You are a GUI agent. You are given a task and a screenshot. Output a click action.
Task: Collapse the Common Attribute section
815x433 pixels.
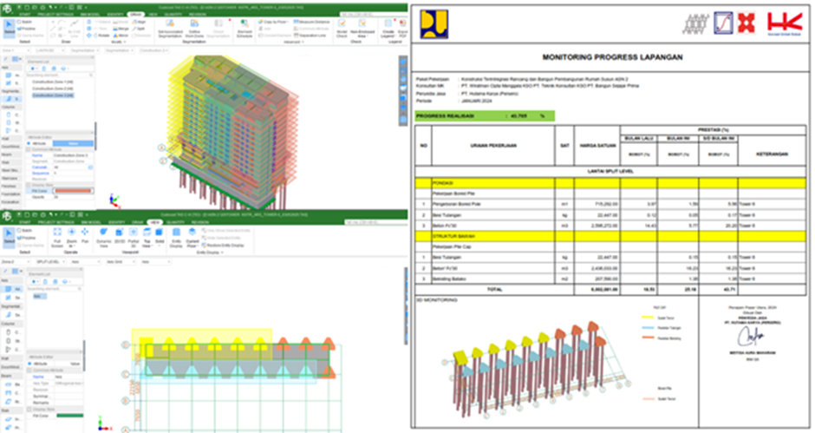click(x=29, y=148)
